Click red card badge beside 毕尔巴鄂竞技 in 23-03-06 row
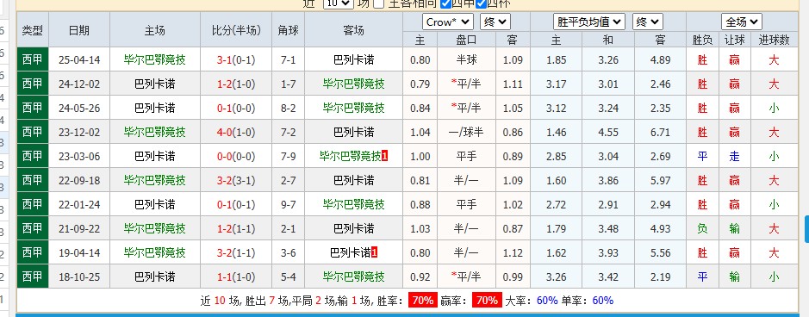809x317 pixels. 385,156
